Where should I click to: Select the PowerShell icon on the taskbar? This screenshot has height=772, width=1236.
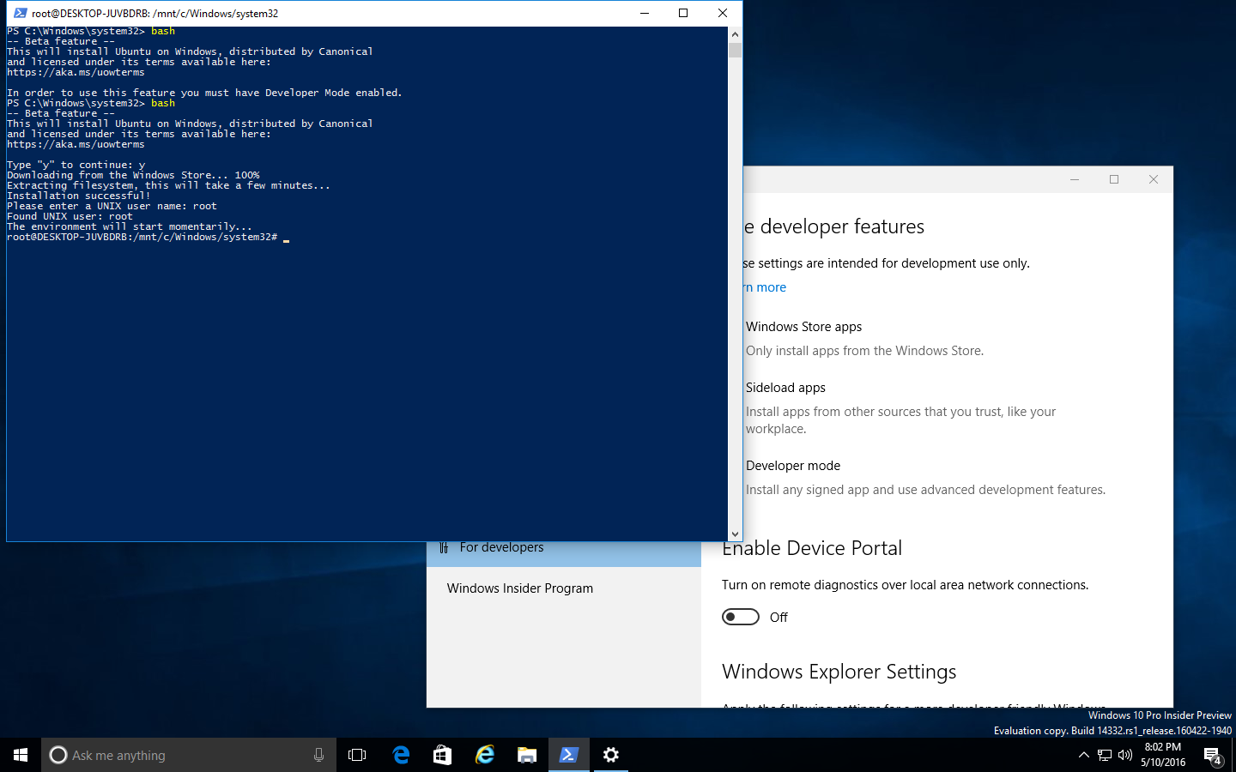[568, 755]
